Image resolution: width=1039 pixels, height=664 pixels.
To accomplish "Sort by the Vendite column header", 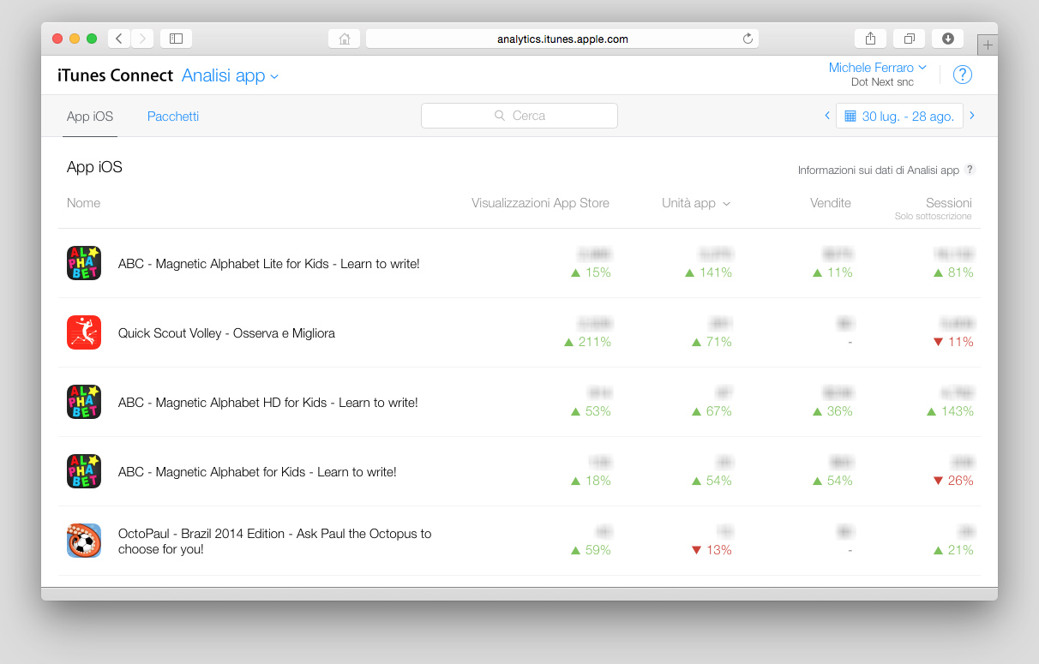I will click(x=831, y=203).
